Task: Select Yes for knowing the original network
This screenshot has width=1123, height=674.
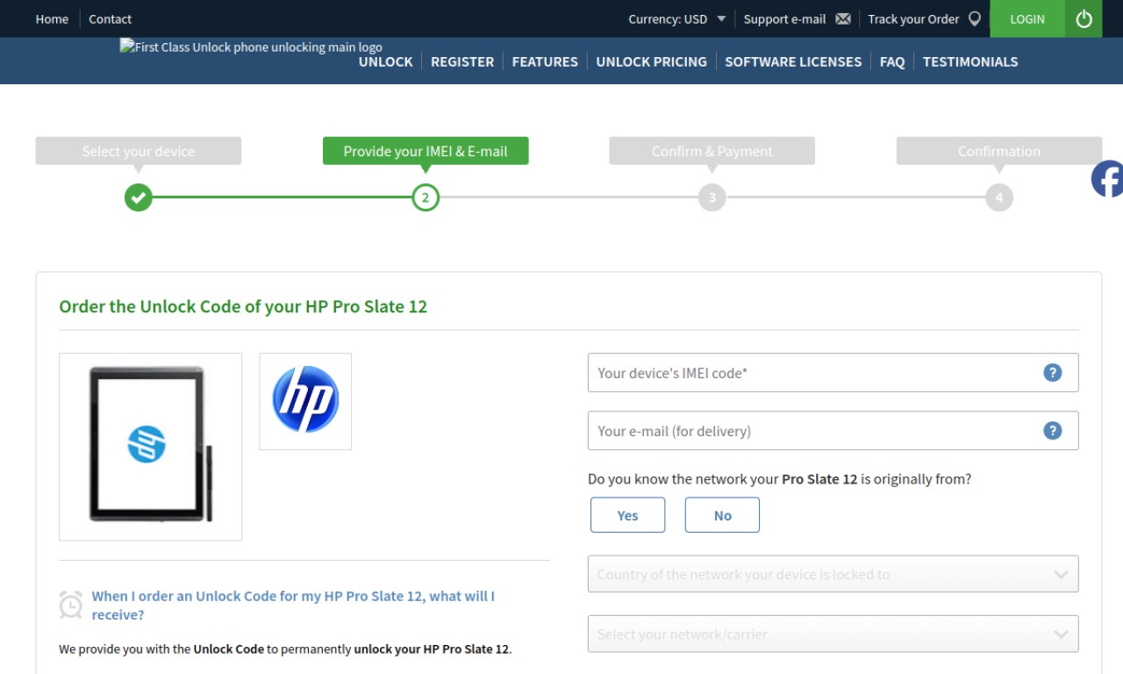Action: click(627, 515)
